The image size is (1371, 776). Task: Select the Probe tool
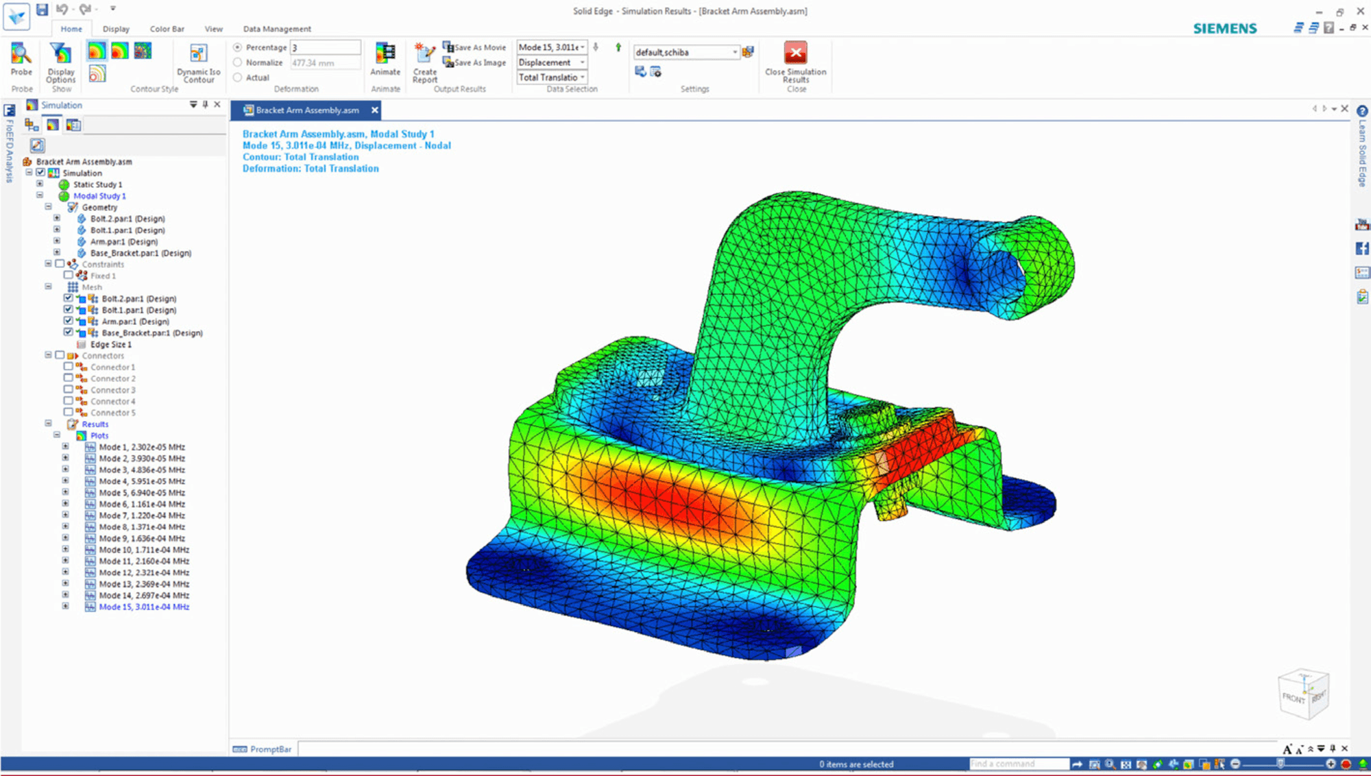21,62
